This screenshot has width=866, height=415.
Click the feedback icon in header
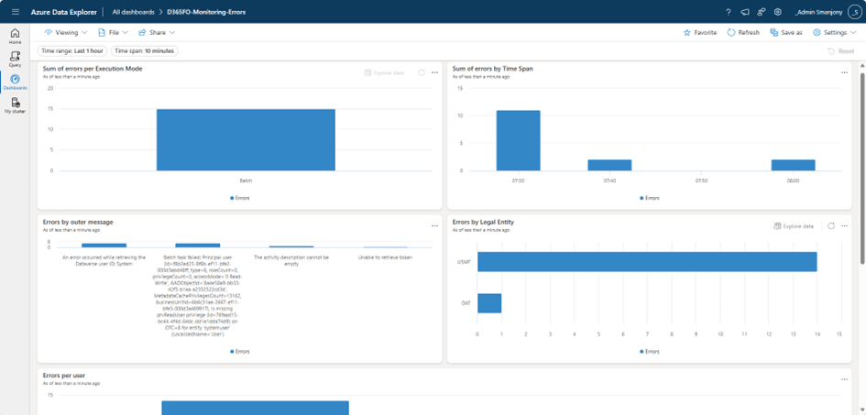[745, 12]
